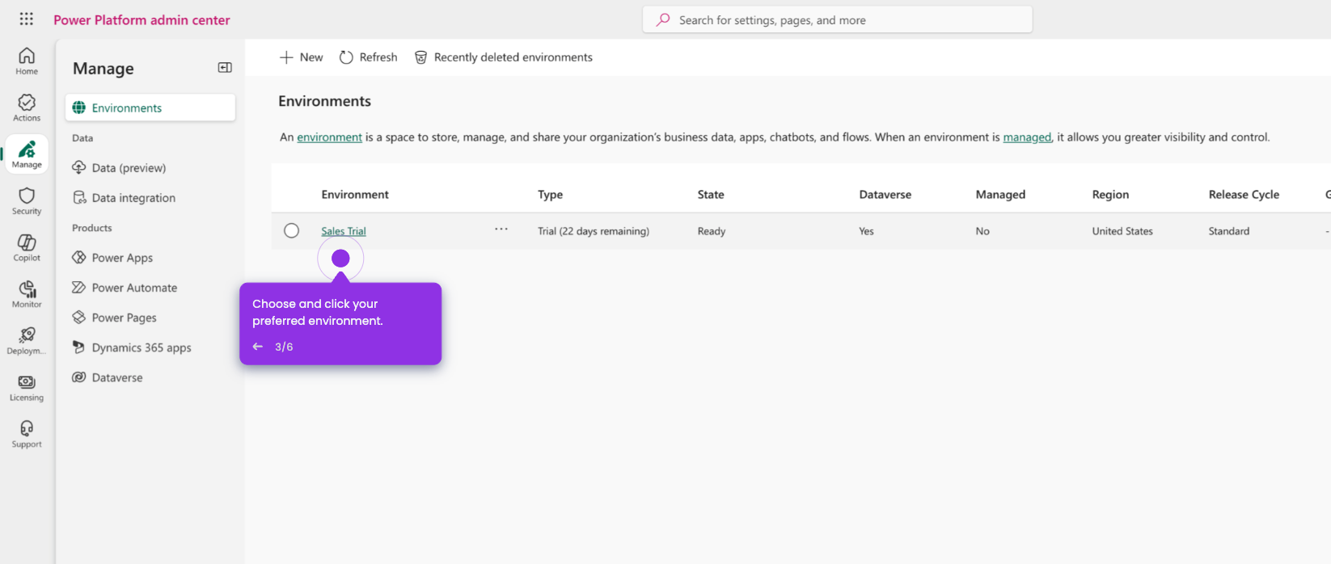Open Environments menu item
This screenshot has height=564, width=1331.
(x=150, y=107)
